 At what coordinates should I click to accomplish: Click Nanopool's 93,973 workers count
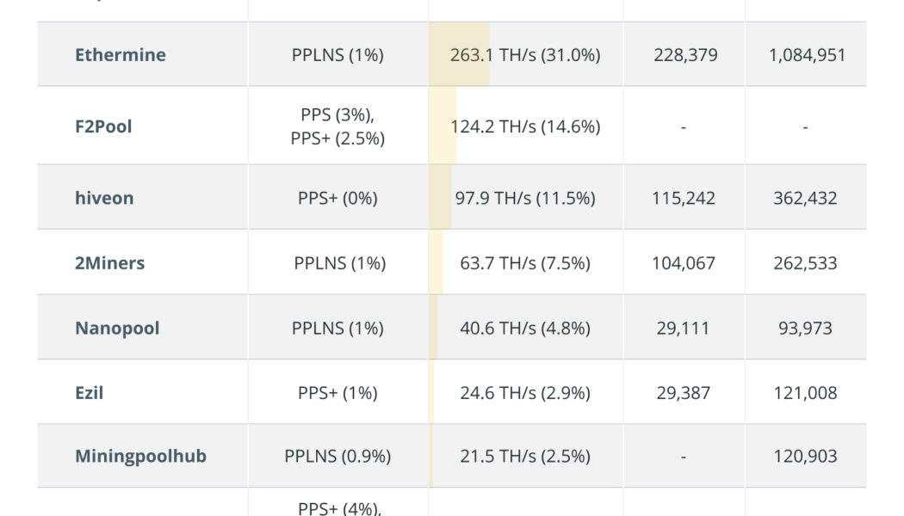805,329
